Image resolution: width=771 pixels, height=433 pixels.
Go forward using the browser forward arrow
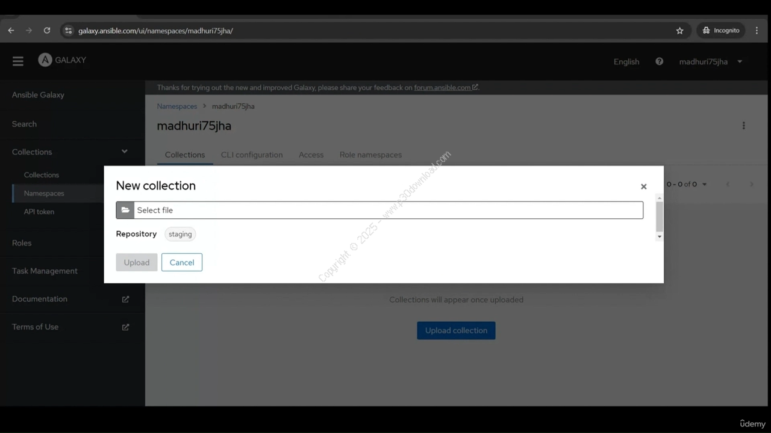pos(28,31)
